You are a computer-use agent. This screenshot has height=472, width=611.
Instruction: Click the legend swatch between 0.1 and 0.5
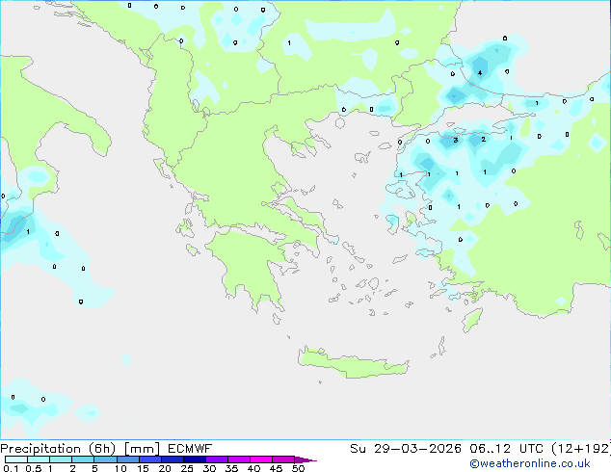16,459
